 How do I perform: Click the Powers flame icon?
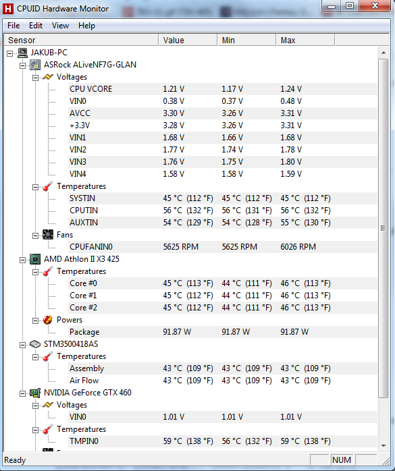coord(48,320)
